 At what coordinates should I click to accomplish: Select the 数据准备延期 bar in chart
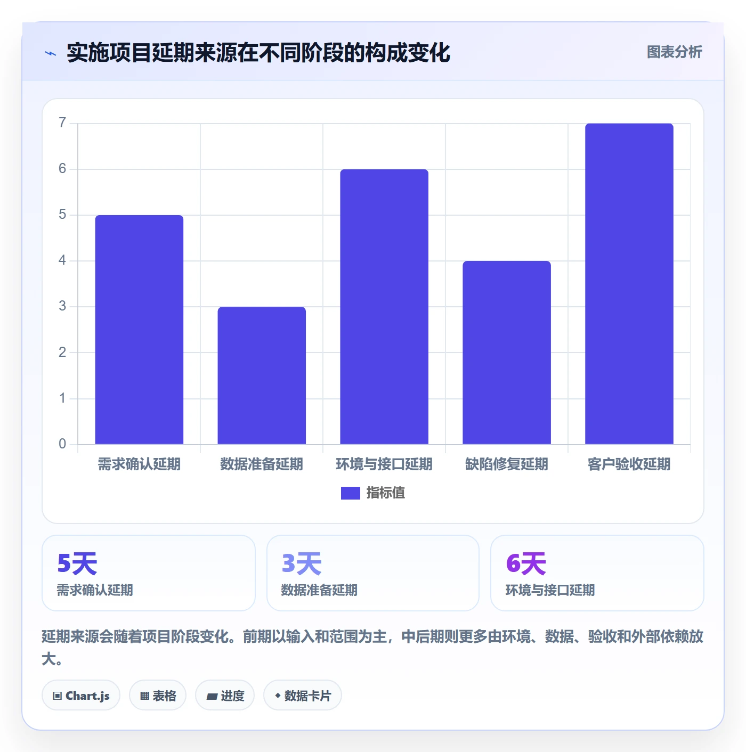click(262, 375)
